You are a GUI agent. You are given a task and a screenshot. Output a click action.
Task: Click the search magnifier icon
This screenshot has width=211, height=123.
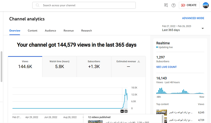pyautogui.click(x=38, y=5)
